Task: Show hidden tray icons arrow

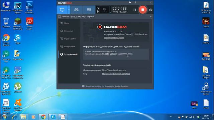Action: pos(175,117)
